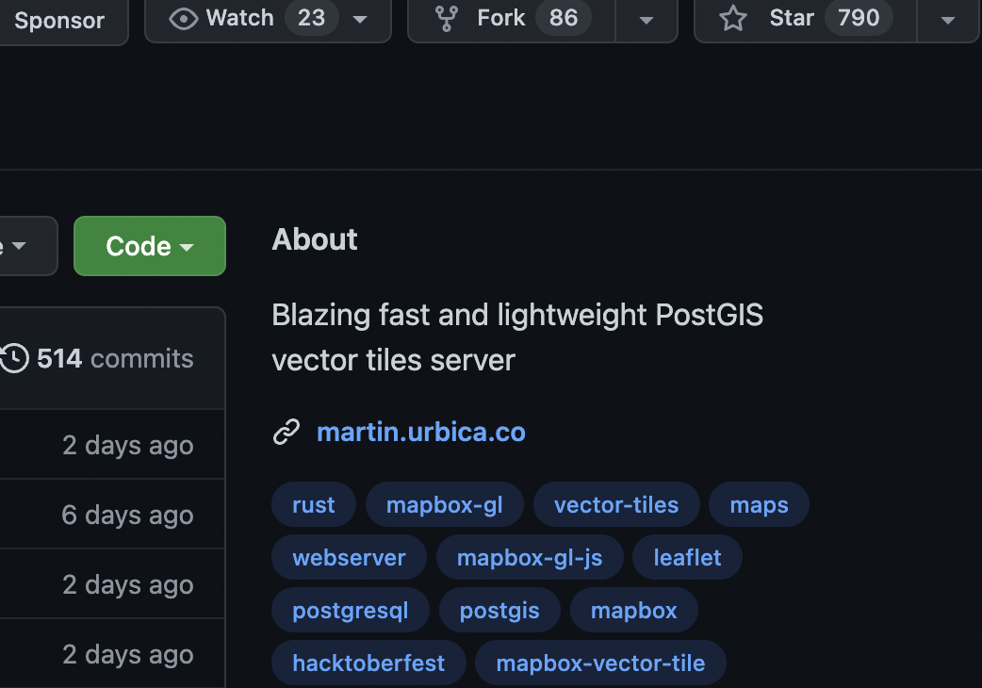
Task: Click the Fork count badge showing 86
Action: 564,17
